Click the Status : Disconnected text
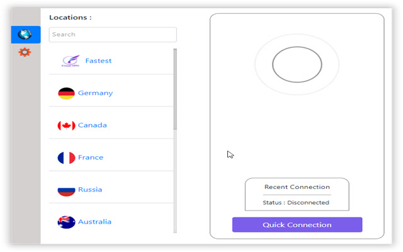 click(x=296, y=203)
